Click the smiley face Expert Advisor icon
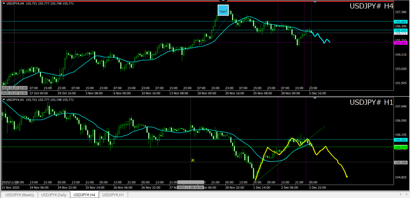410x198 pixels. click(223, 10)
